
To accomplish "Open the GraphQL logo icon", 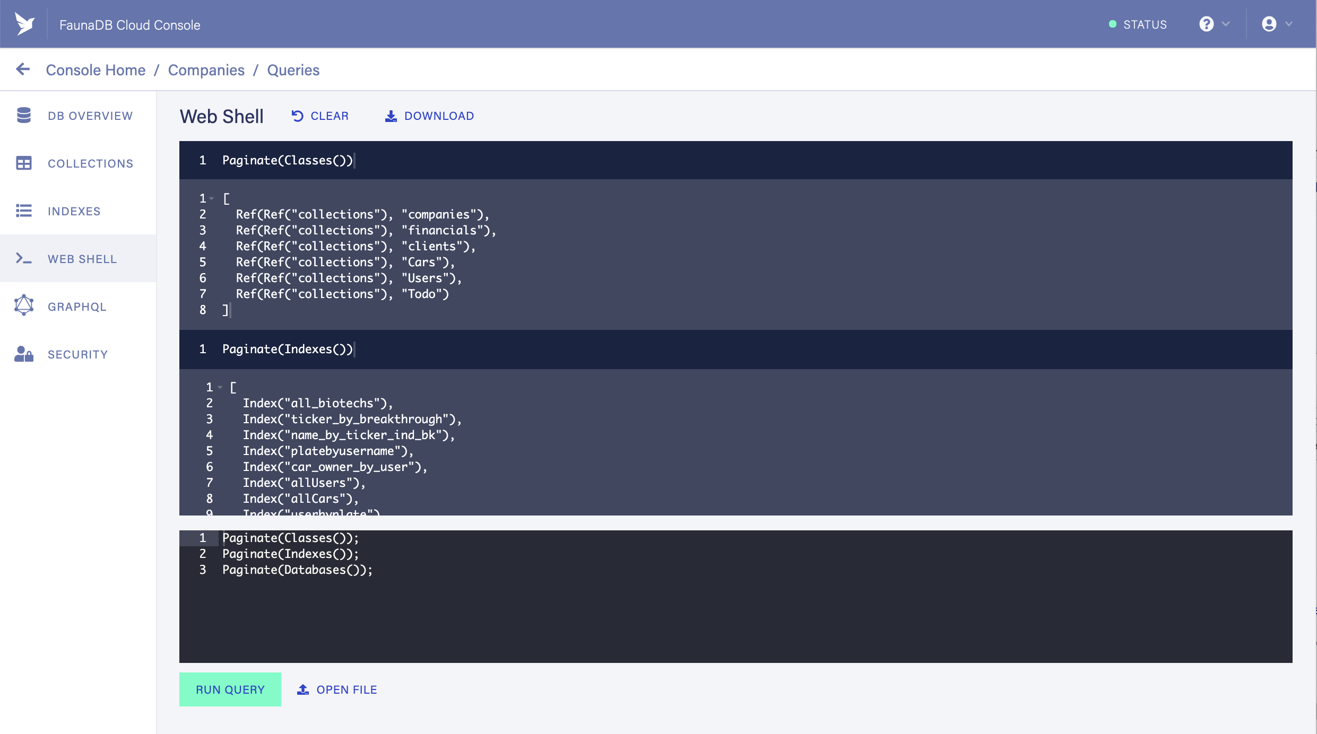I will (24, 305).
